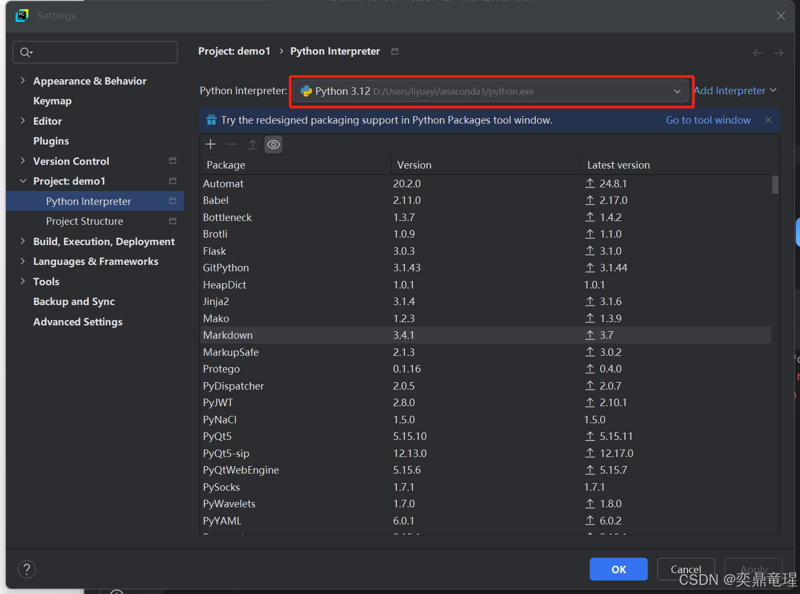Click the search magnifier icon in settings
Viewport: 800px width, 594px height.
[x=26, y=52]
